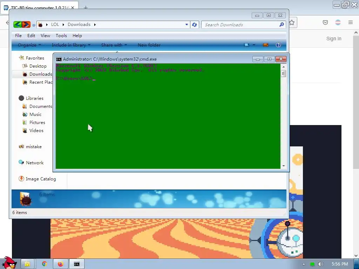The width and height of the screenshot is (359, 269).
Task: Click cmd scrollbar up arrow
Action: click(284, 67)
